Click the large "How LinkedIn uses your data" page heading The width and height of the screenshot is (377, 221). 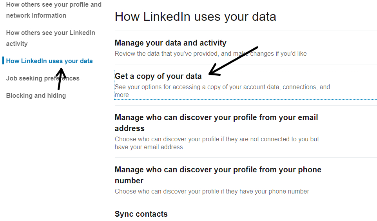195,16
